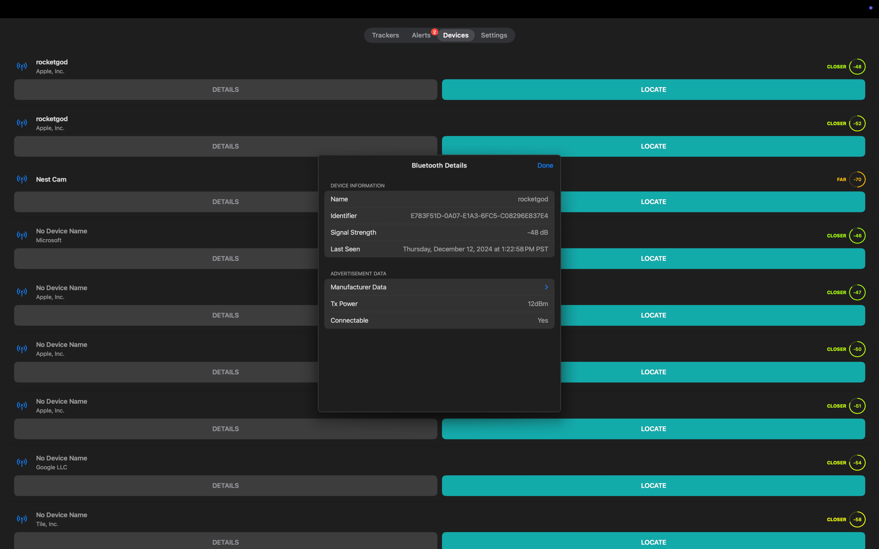The height and width of the screenshot is (549, 879).
Task: Click antenna icon beside the Google LLC device
Action: point(22,463)
